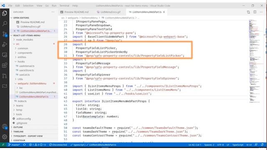
Task: Open editor more actions ellipsis
Action: click(x=261, y=12)
